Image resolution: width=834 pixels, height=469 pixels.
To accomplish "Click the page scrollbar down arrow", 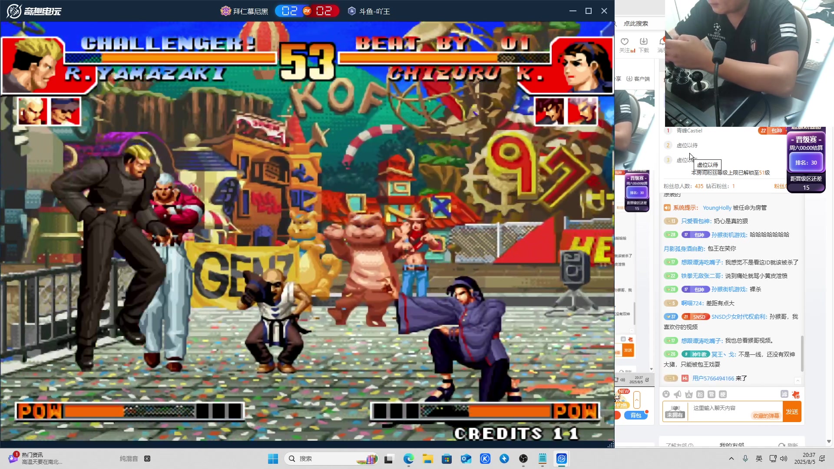I will (829, 441).
